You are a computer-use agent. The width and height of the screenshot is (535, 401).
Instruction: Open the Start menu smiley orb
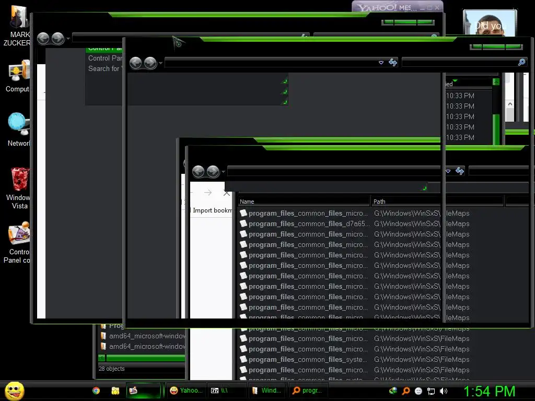pos(14,391)
